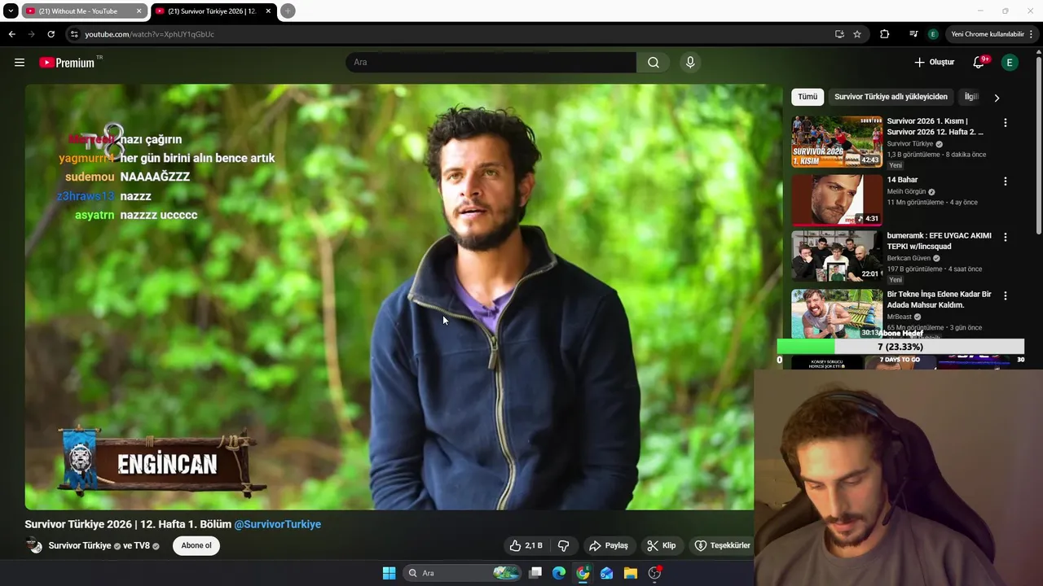Open bumeramk EFE UYGAC video thumbnail
Image resolution: width=1043 pixels, height=586 pixels.
[837, 256]
